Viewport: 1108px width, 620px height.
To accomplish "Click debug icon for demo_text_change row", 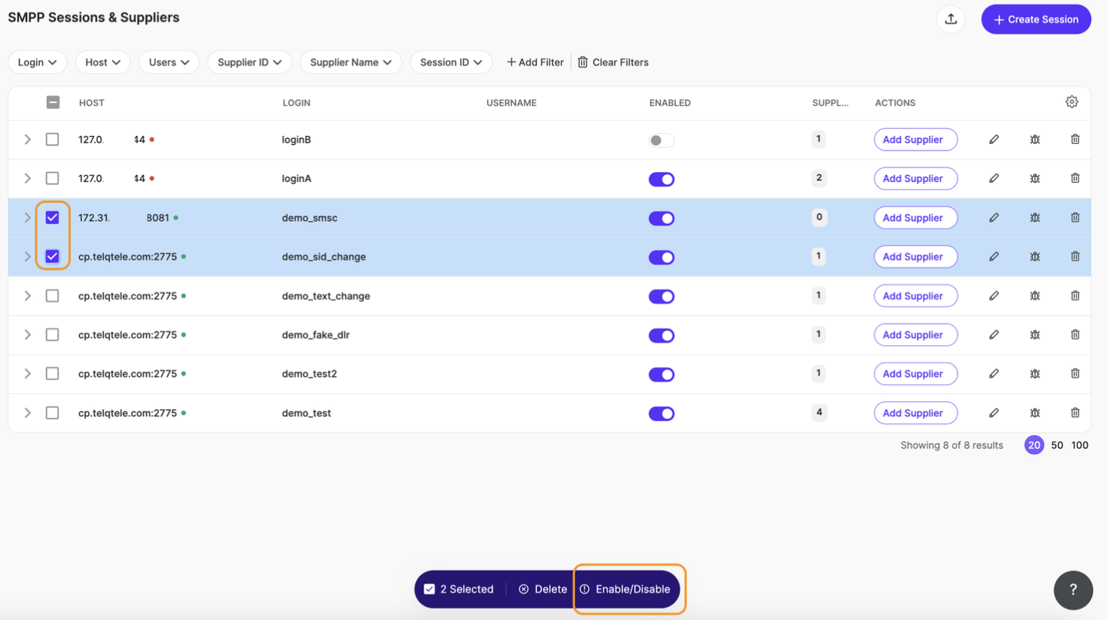I will [x=1035, y=296].
